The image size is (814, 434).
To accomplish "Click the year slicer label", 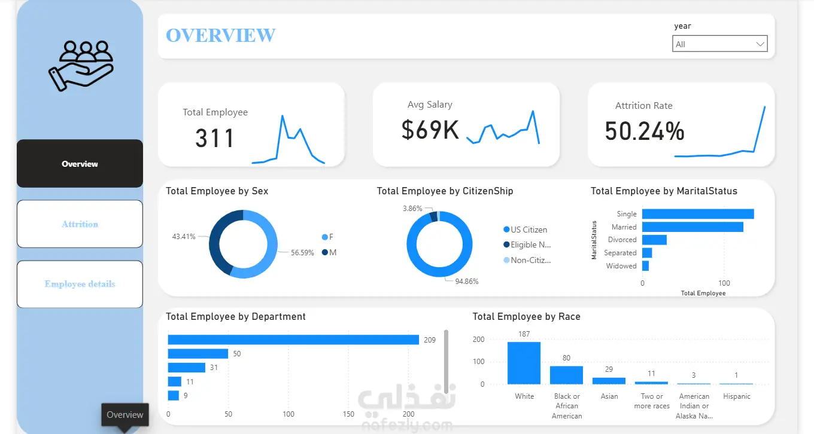I will point(682,26).
